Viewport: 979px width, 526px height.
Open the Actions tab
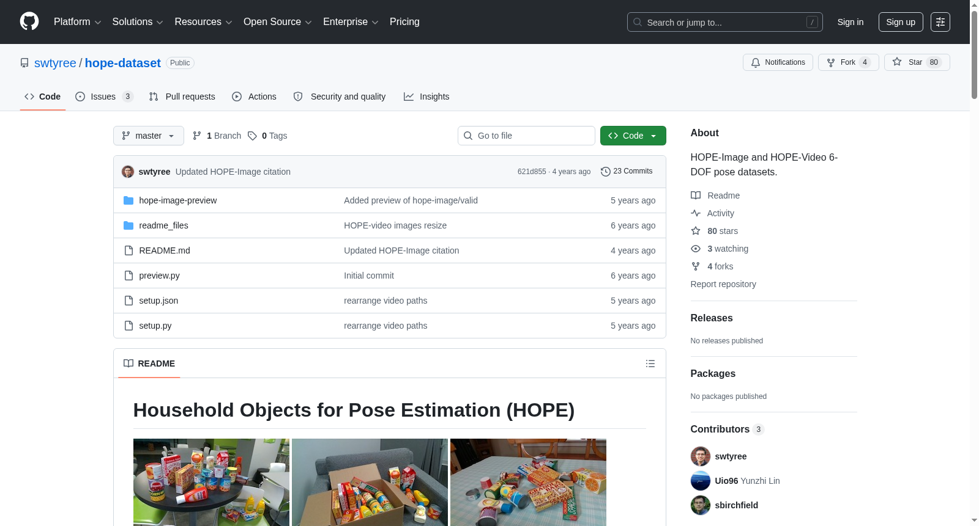click(x=254, y=97)
